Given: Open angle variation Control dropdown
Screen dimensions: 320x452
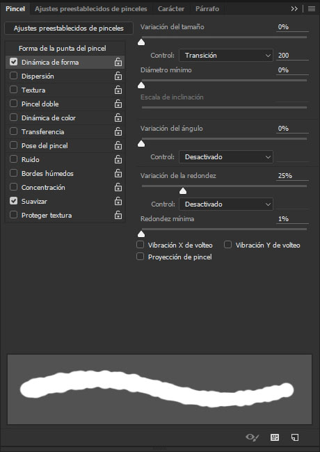Looking at the screenshot, I should click(x=226, y=157).
